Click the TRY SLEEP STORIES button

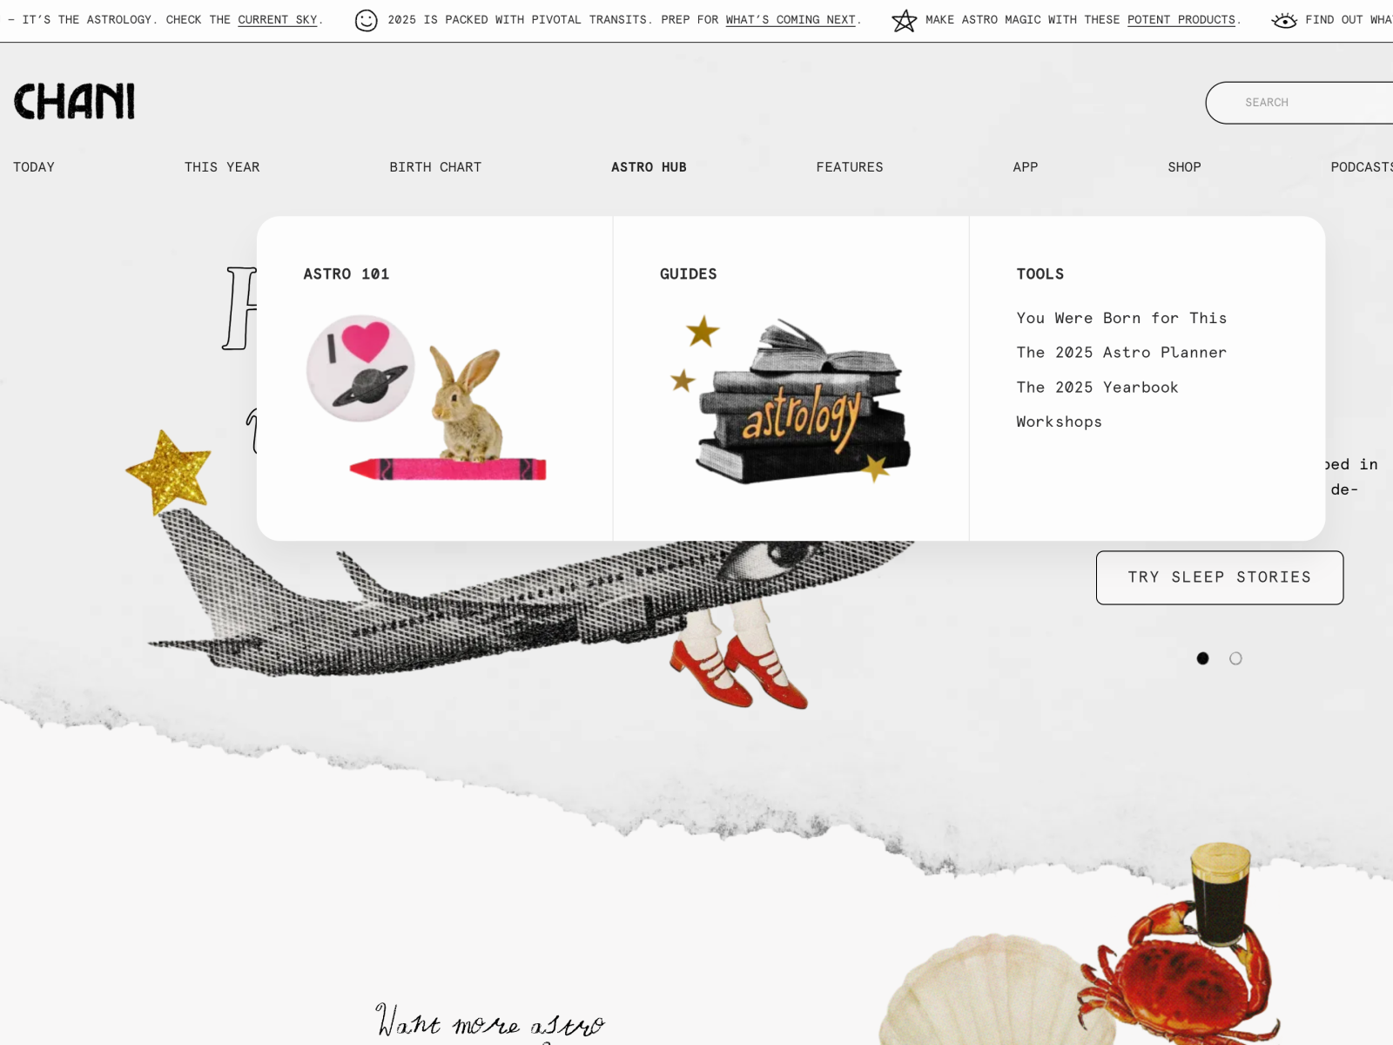(x=1220, y=577)
